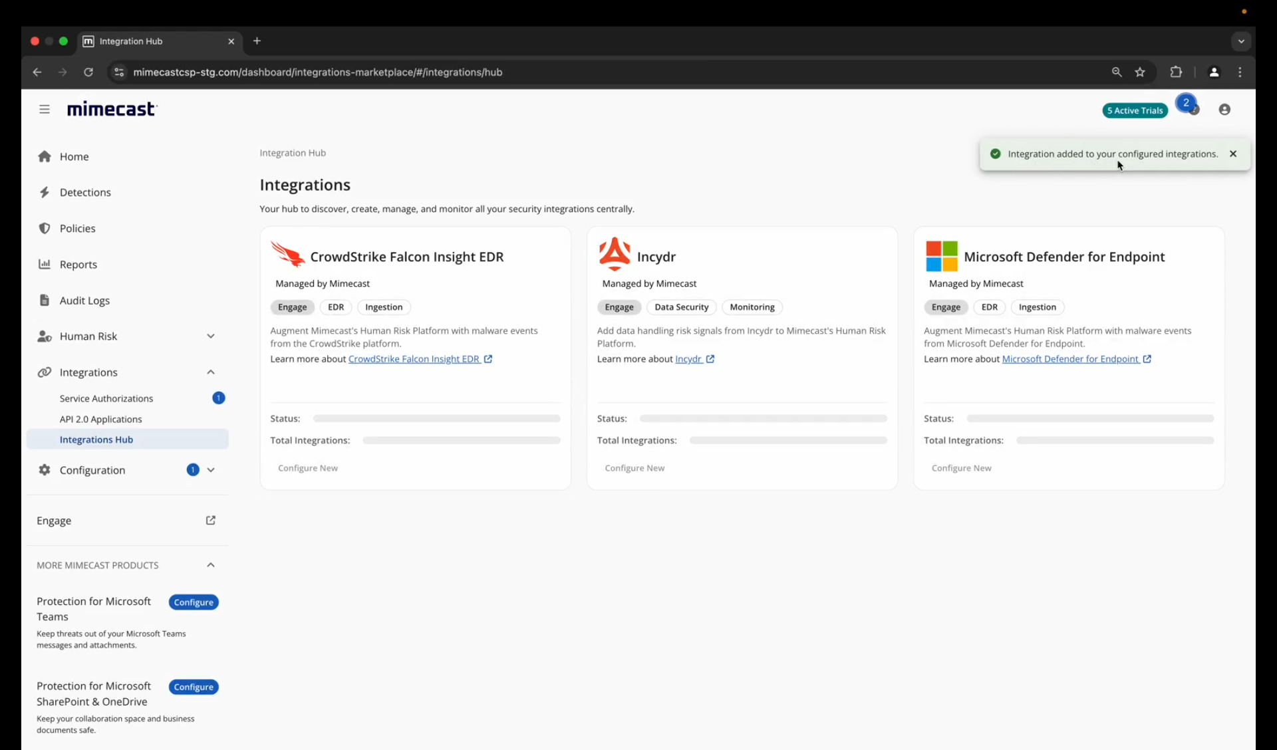The width and height of the screenshot is (1277, 750).
Task: Select API 2.0 Applications in the sidebar
Action: click(x=100, y=419)
